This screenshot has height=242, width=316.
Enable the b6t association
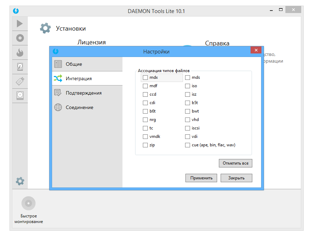[x=145, y=112]
